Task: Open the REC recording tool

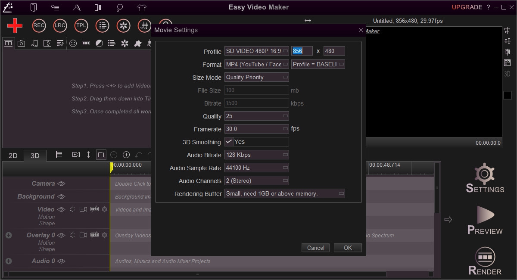Action: tap(39, 25)
